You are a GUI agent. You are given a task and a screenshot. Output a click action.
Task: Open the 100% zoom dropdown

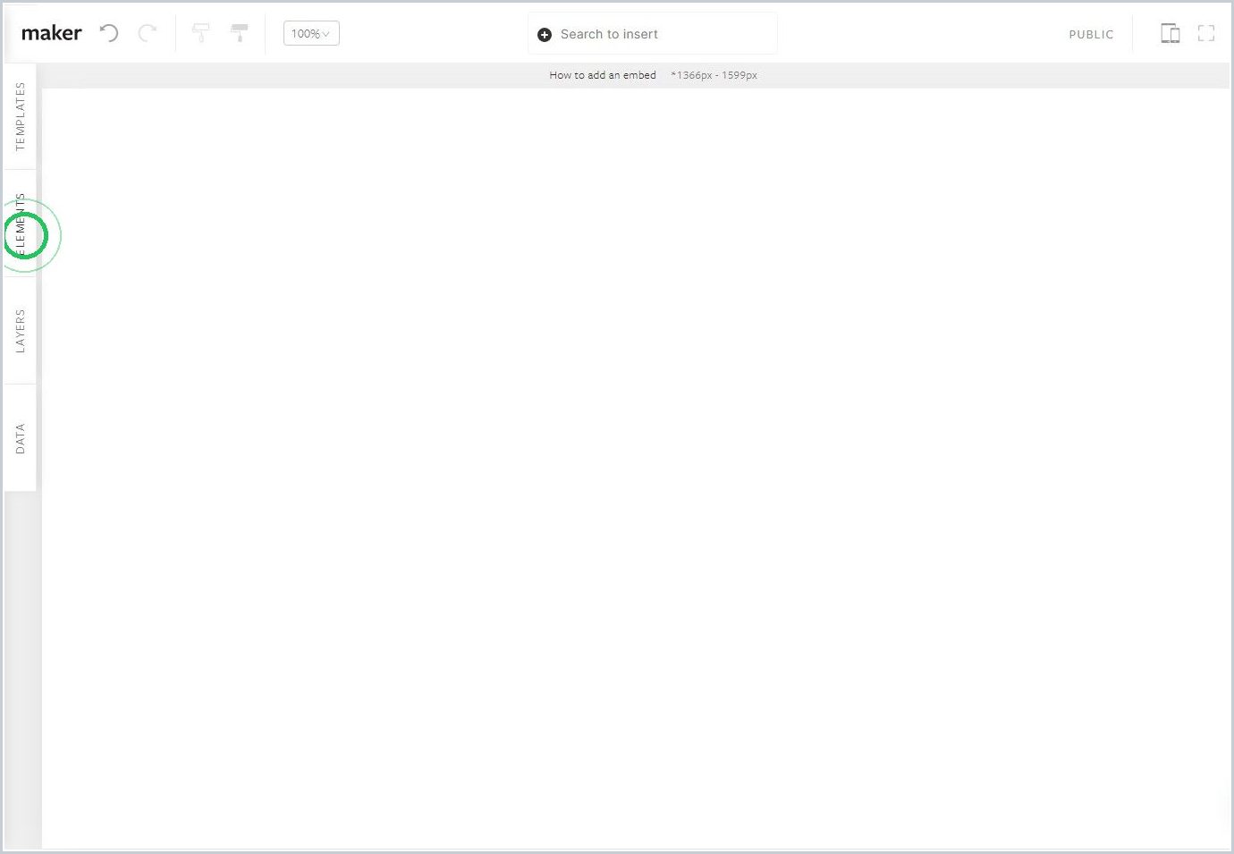pos(311,34)
